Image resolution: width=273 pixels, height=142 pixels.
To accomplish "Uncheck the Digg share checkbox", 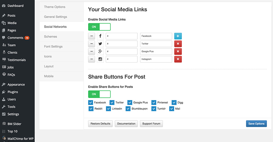I will click(174, 103).
